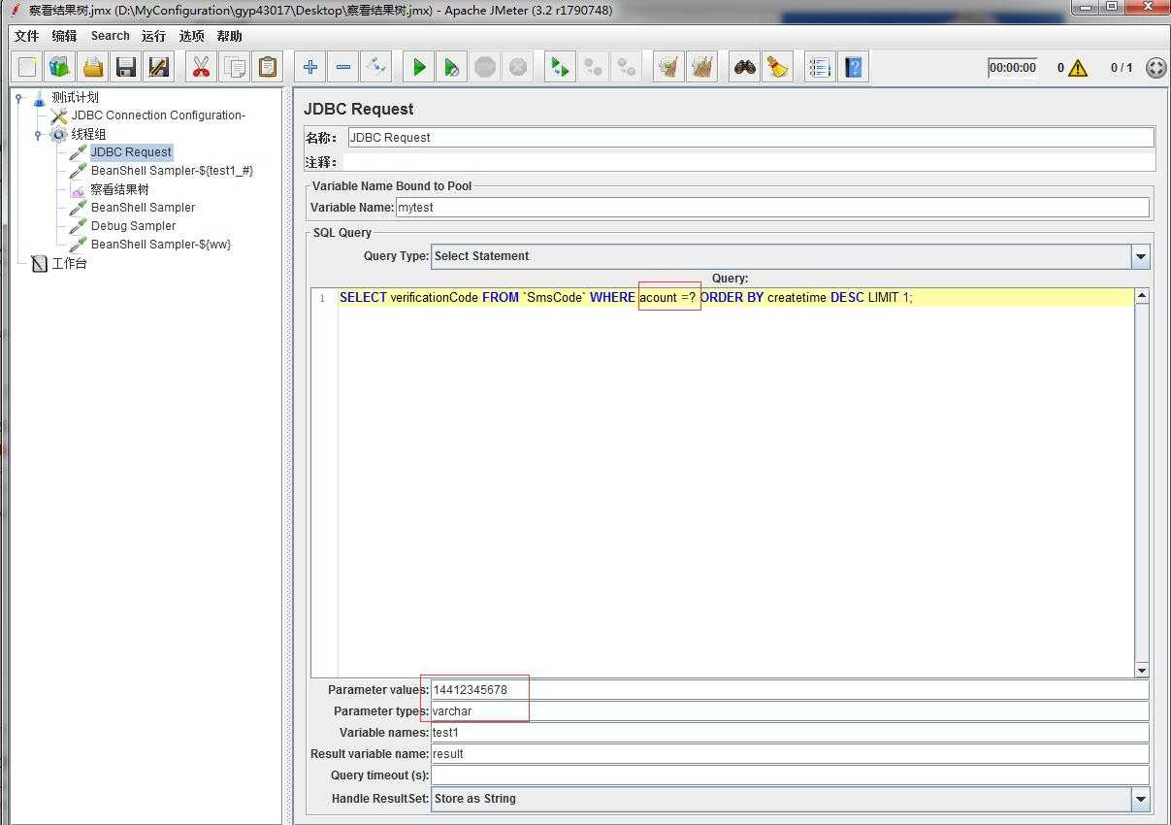Click the Result variable name field

tap(790, 754)
